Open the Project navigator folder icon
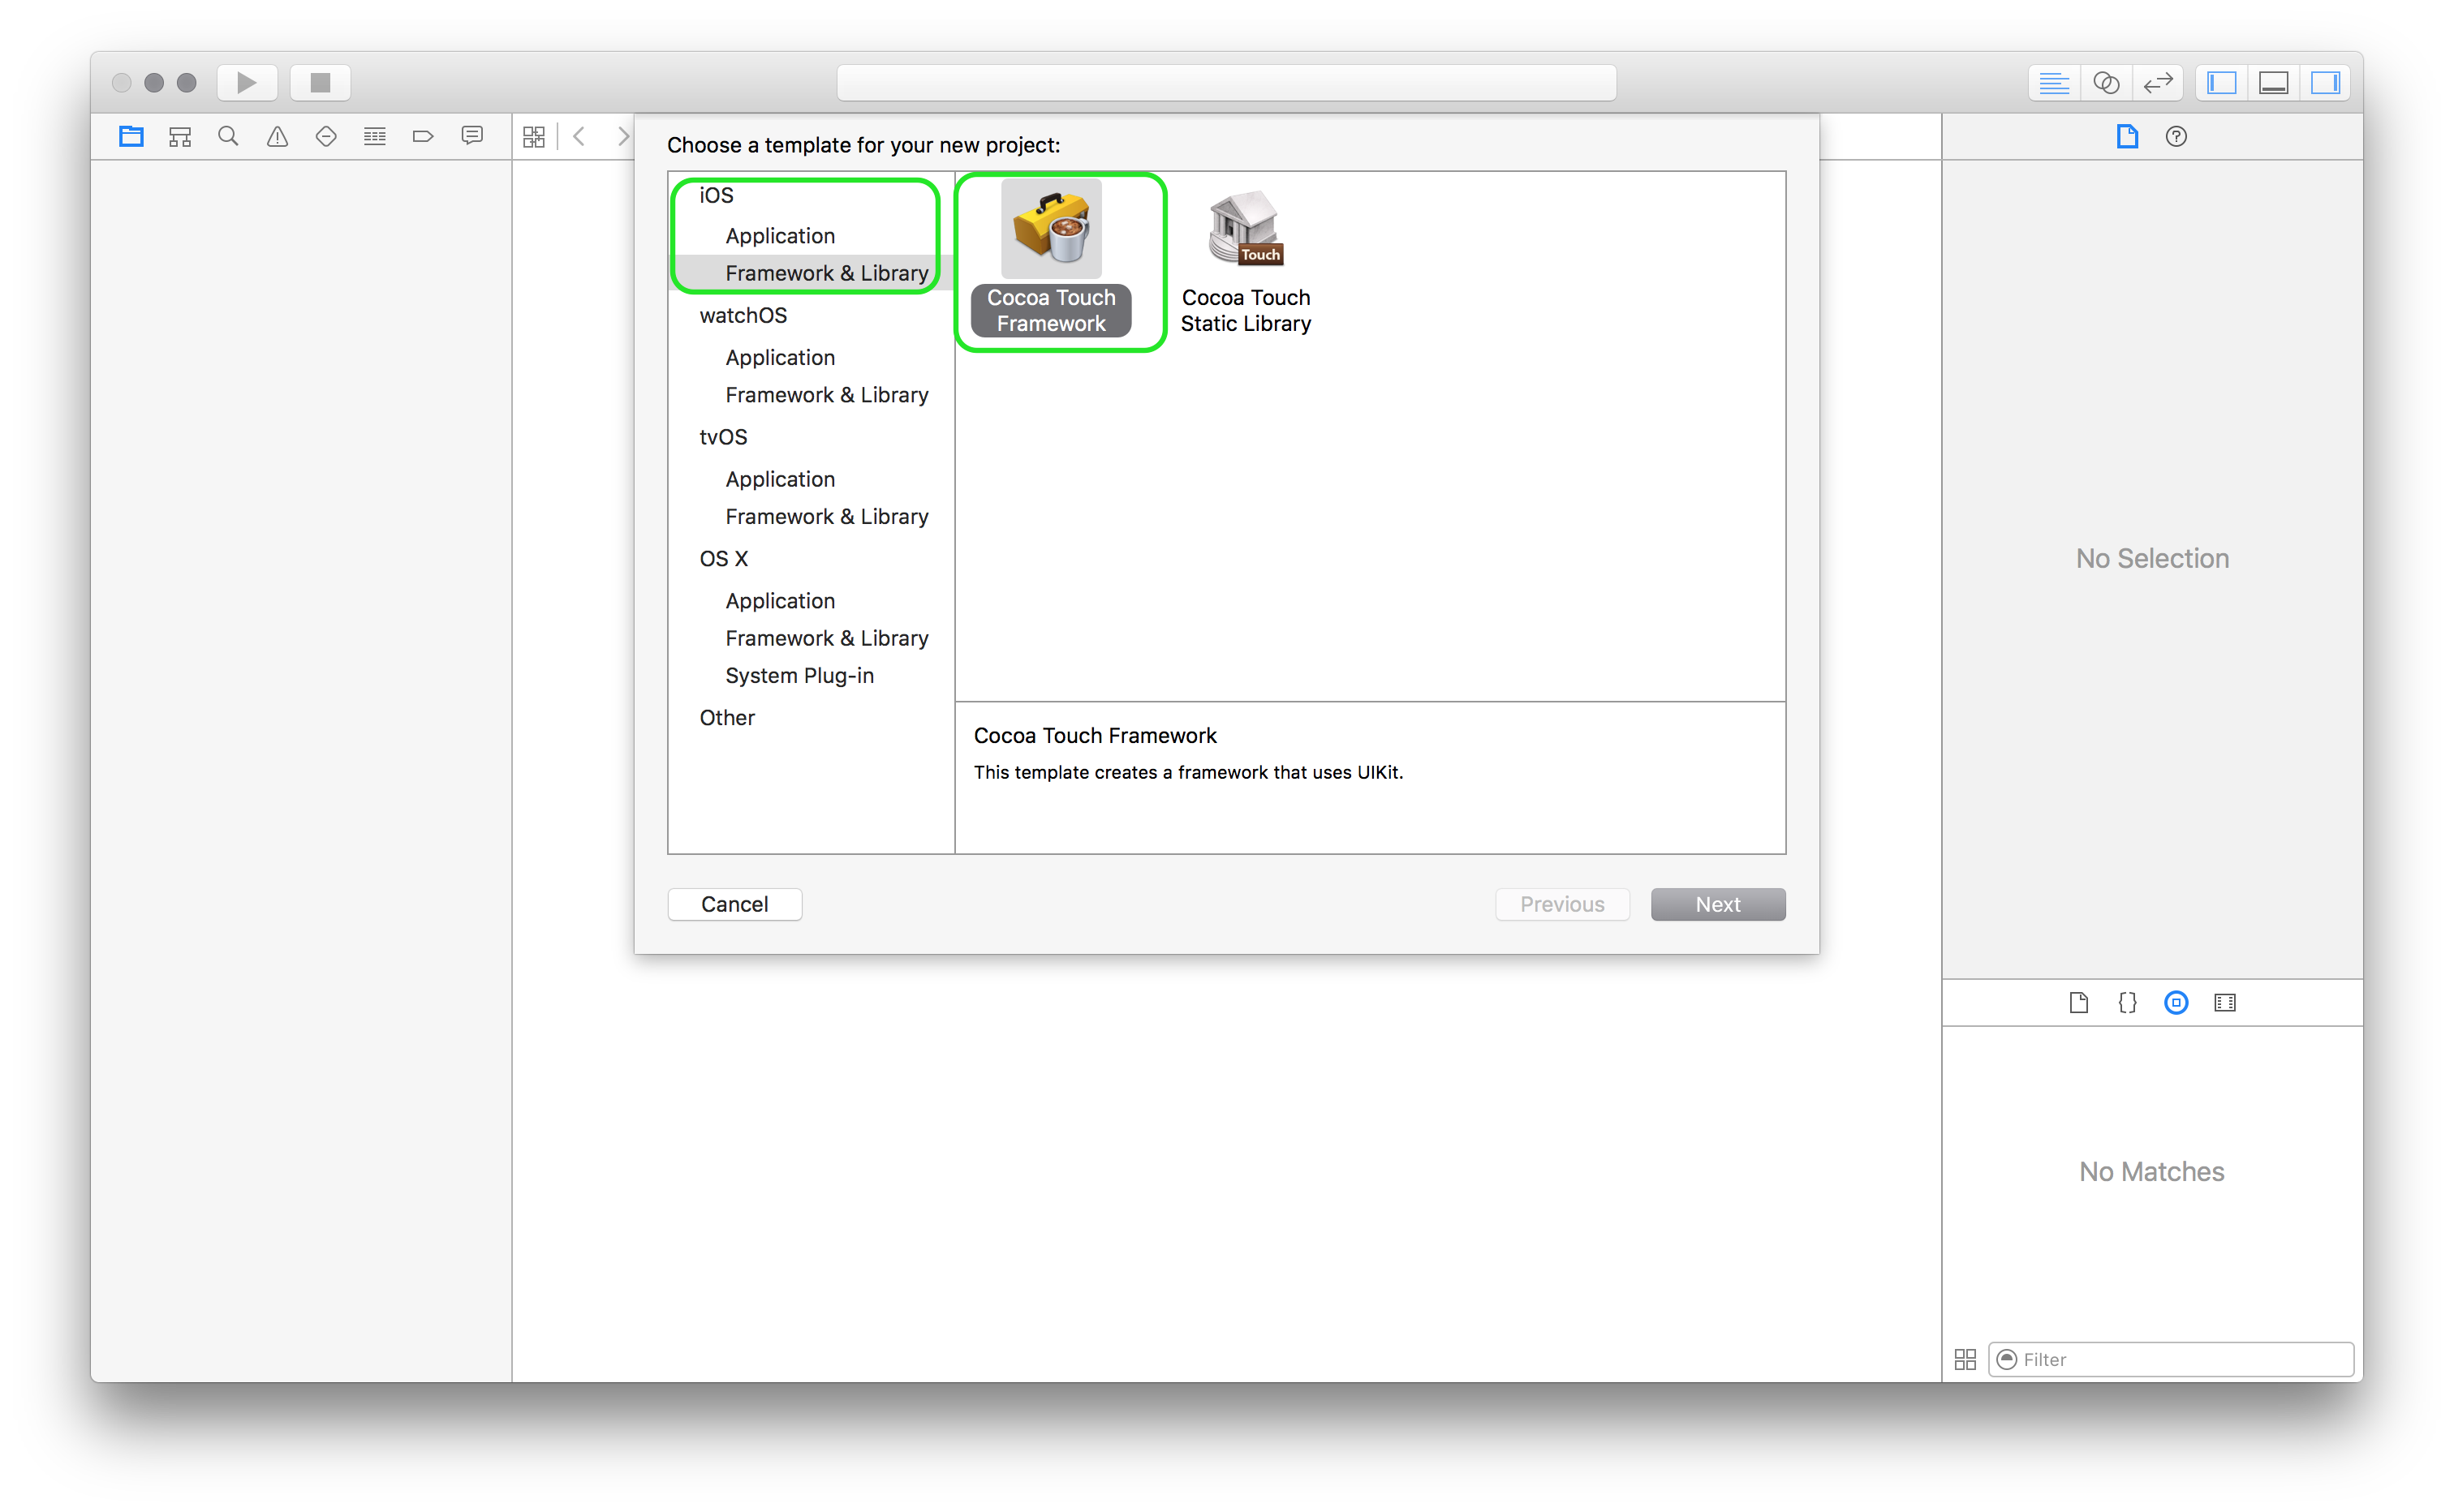The height and width of the screenshot is (1512, 2454). [131, 136]
